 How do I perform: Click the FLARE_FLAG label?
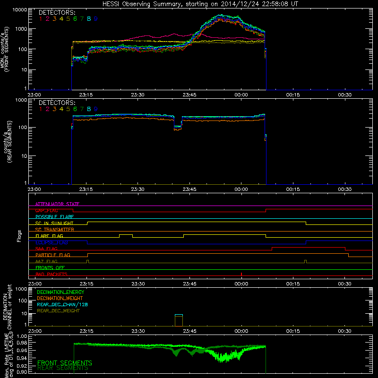tap(49, 236)
